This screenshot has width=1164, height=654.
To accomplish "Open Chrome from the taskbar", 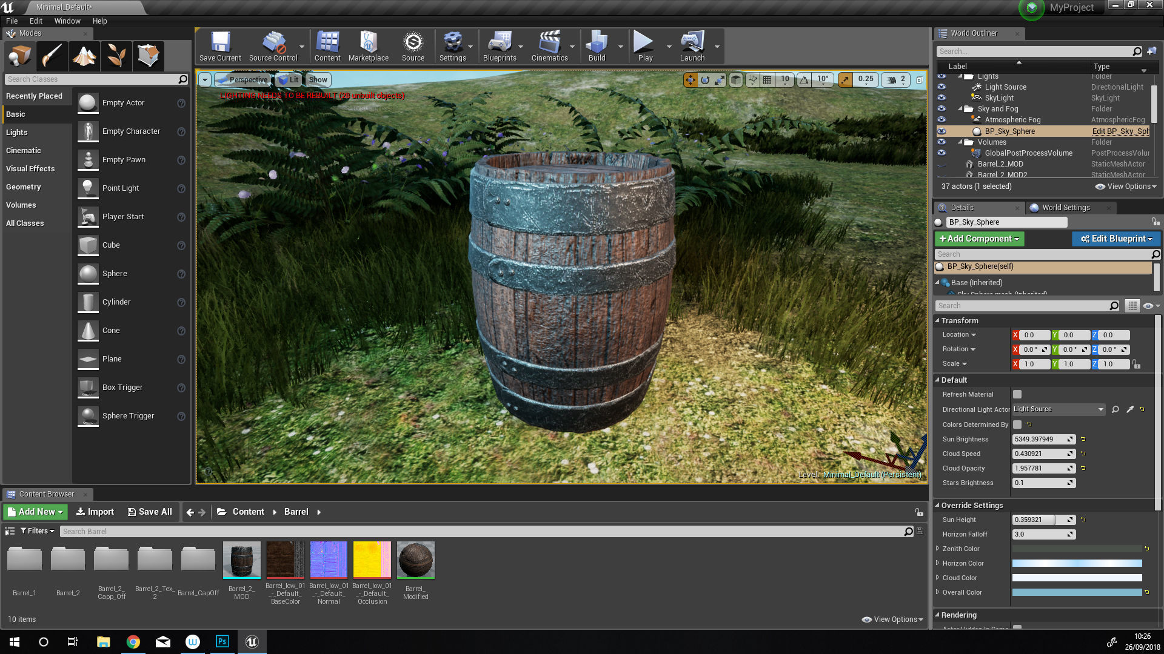I will coord(133,641).
